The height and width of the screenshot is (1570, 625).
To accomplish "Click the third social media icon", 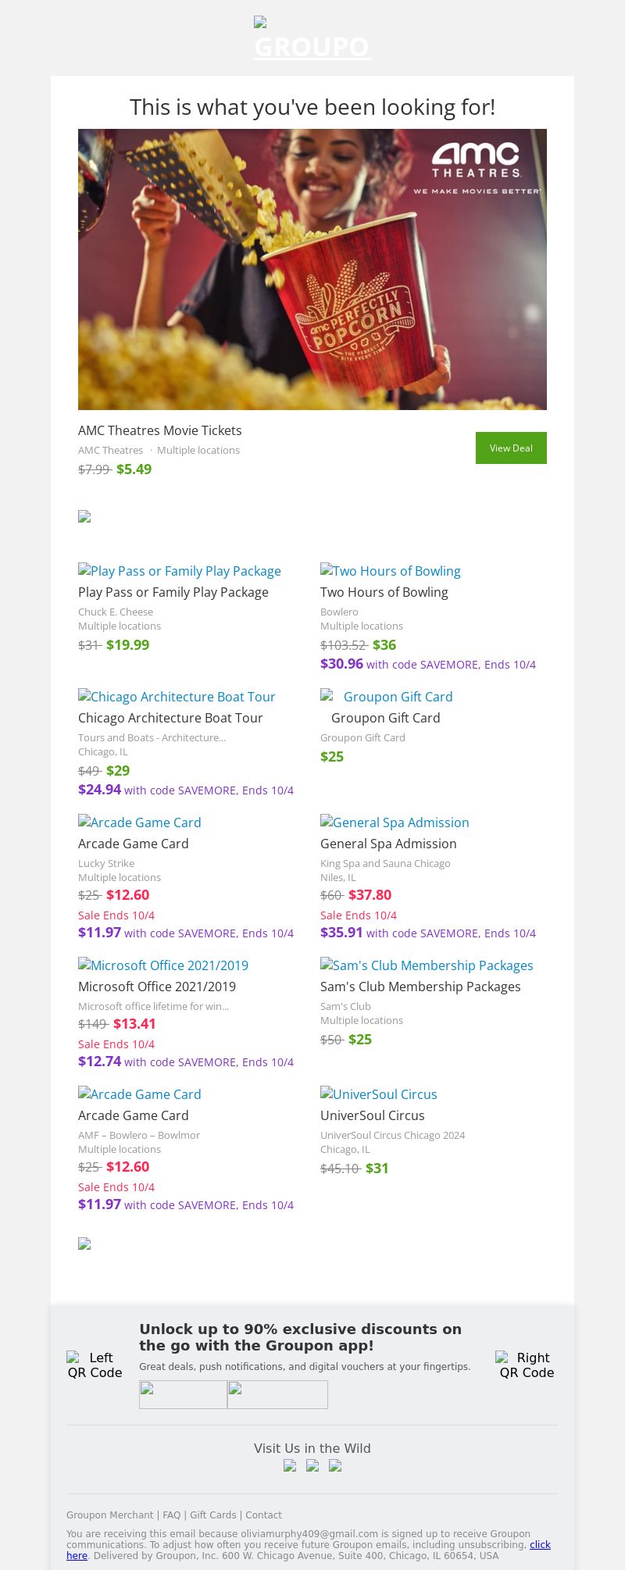I will tap(335, 1466).
